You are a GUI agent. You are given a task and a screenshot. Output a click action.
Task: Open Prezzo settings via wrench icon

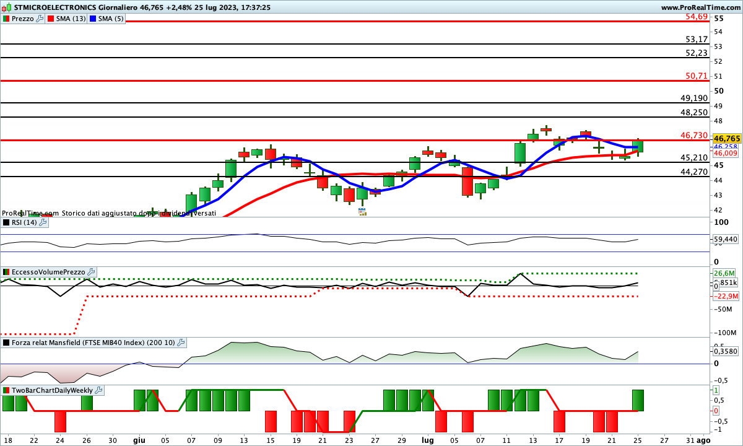click(41, 19)
